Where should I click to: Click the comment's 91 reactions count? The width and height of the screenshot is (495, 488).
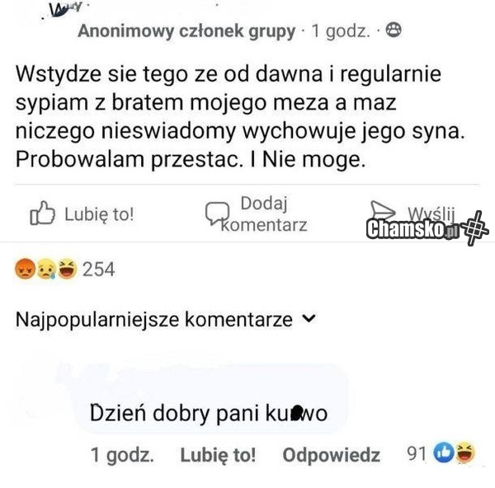coord(417,453)
